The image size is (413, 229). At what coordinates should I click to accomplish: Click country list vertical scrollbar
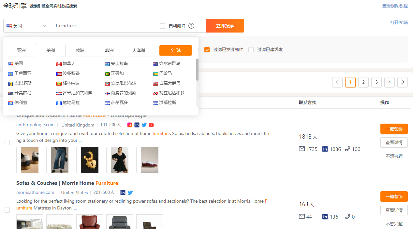pos(197,70)
